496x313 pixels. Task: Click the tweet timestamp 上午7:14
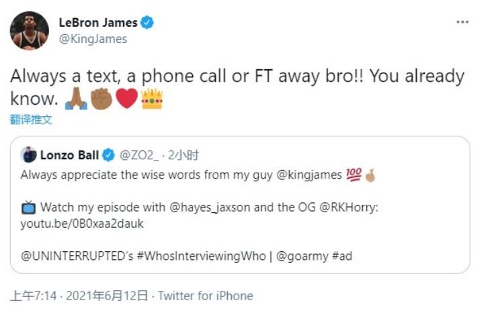click(34, 296)
